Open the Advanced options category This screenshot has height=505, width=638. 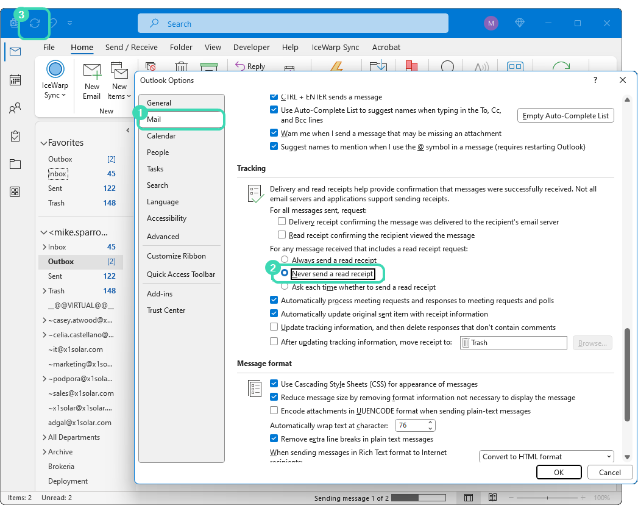pyautogui.click(x=163, y=237)
